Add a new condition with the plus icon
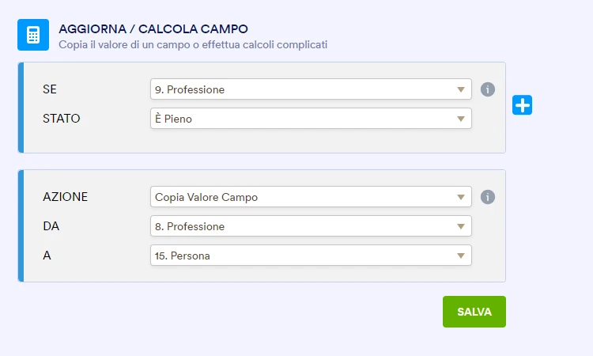 522,104
